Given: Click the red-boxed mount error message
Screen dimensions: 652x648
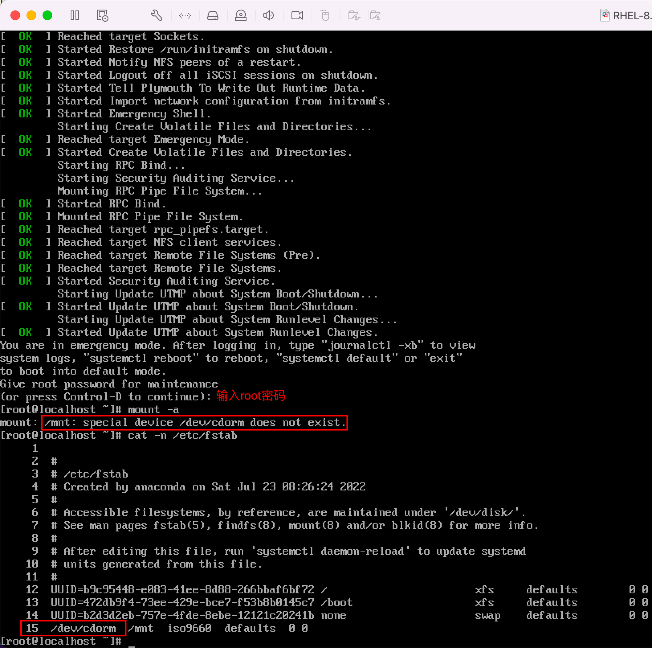Looking at the screenshot, I should (x=194, y=422).
